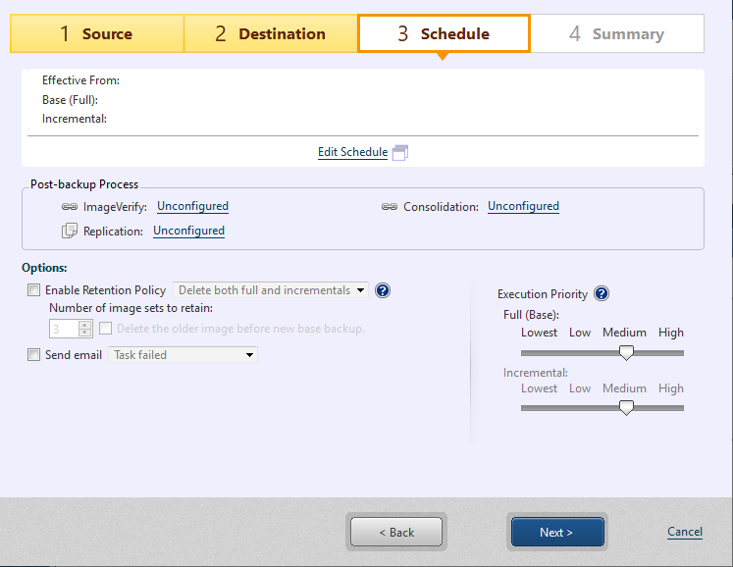The image size is (733, 567).
Task: Click the ImageVerify chain link icon
Action: (70, 207)
